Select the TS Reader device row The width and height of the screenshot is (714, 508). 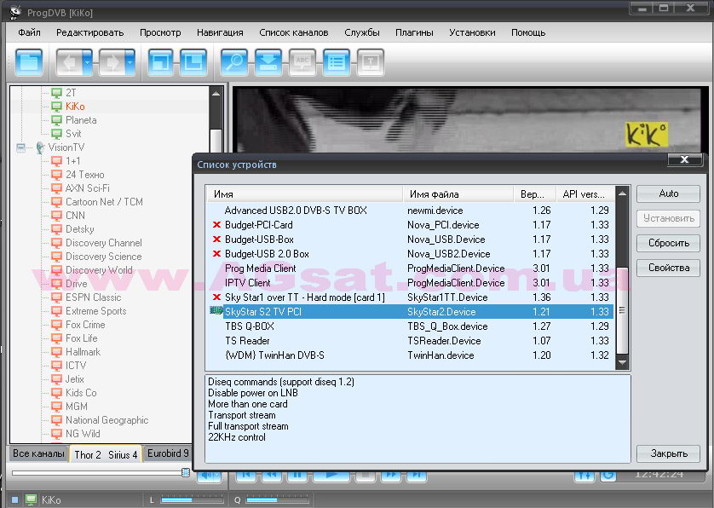point(410,341)
